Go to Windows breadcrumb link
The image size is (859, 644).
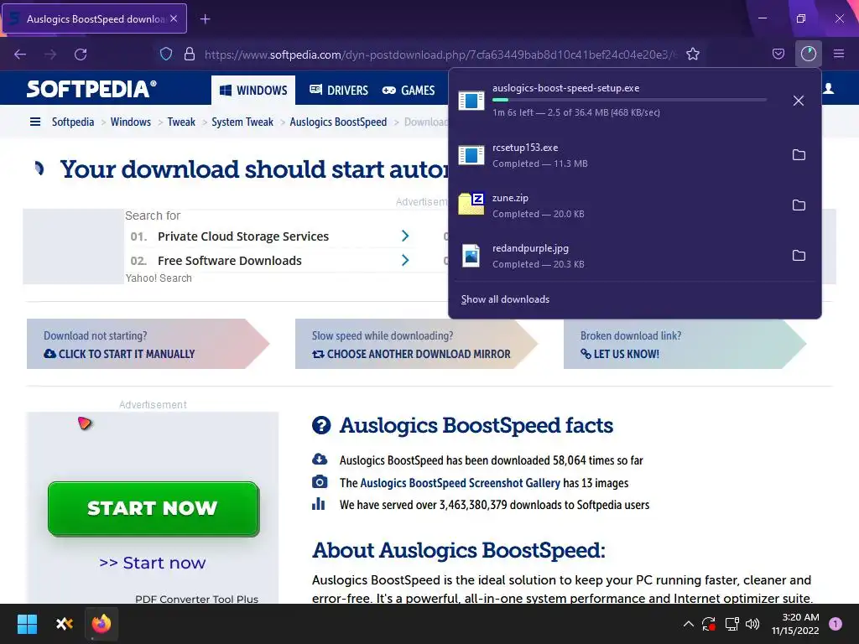tap(130, 122)
